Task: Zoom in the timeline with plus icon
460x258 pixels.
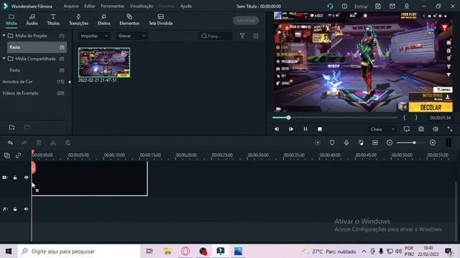Action: pyautogui.click(x=433, y=143)
